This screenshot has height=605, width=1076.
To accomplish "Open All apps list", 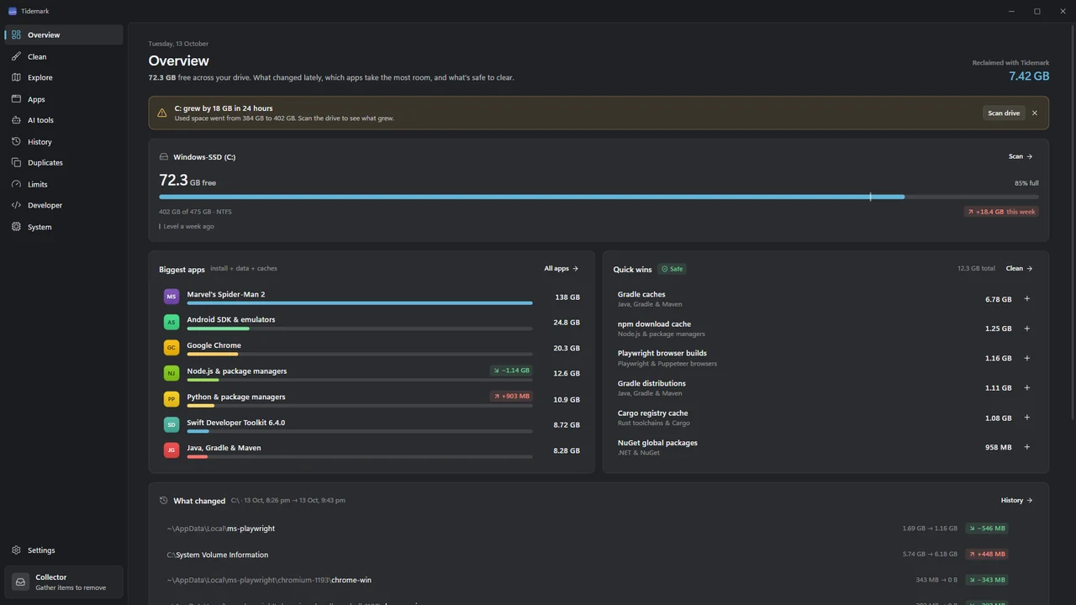I will pos(561,269).
